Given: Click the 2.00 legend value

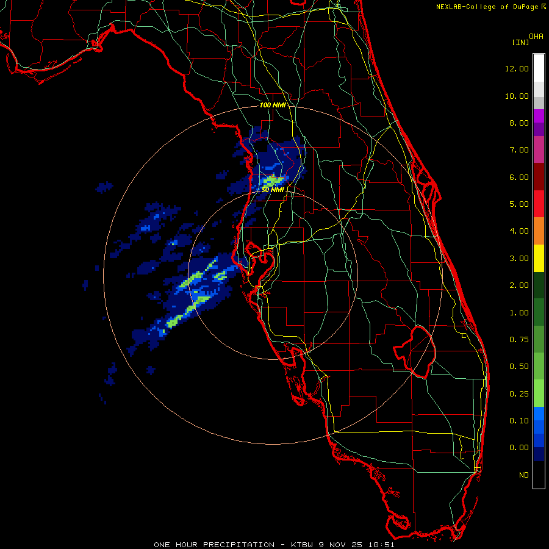Looking at the screenshot, I should point(519,285).
